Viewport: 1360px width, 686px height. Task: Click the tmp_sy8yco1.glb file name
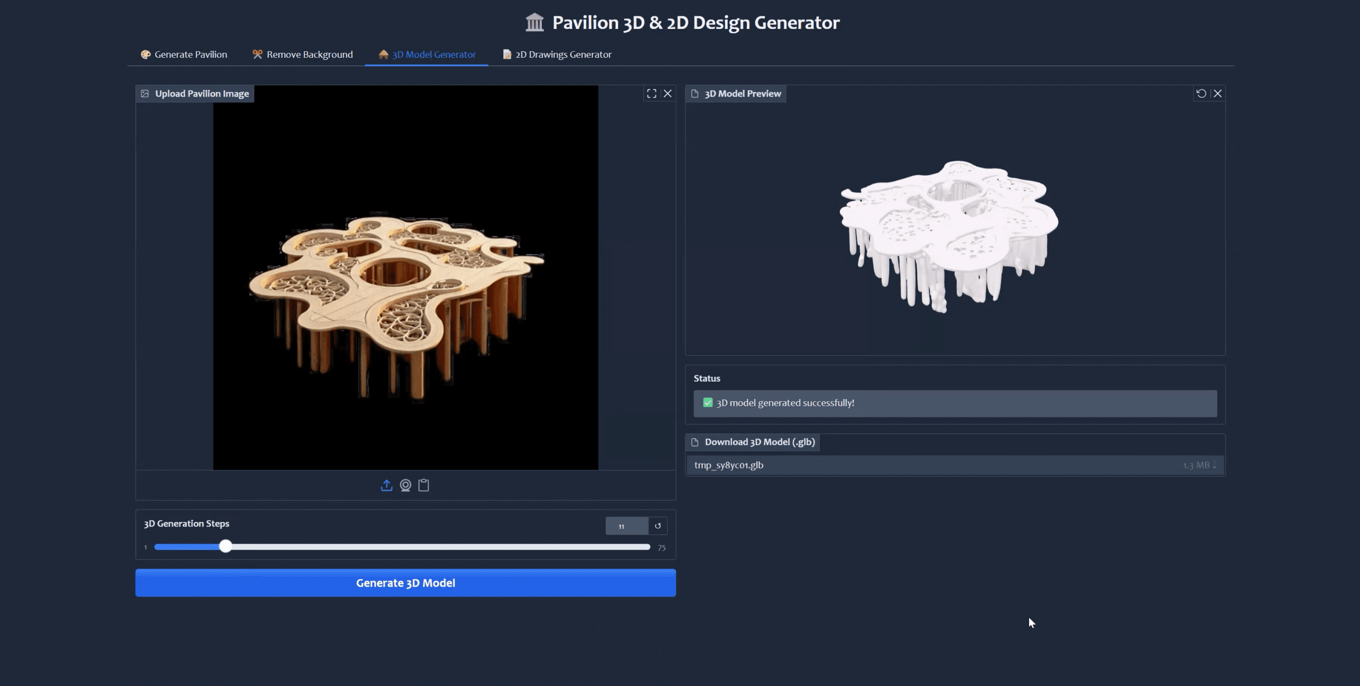(x=729, y=465)
